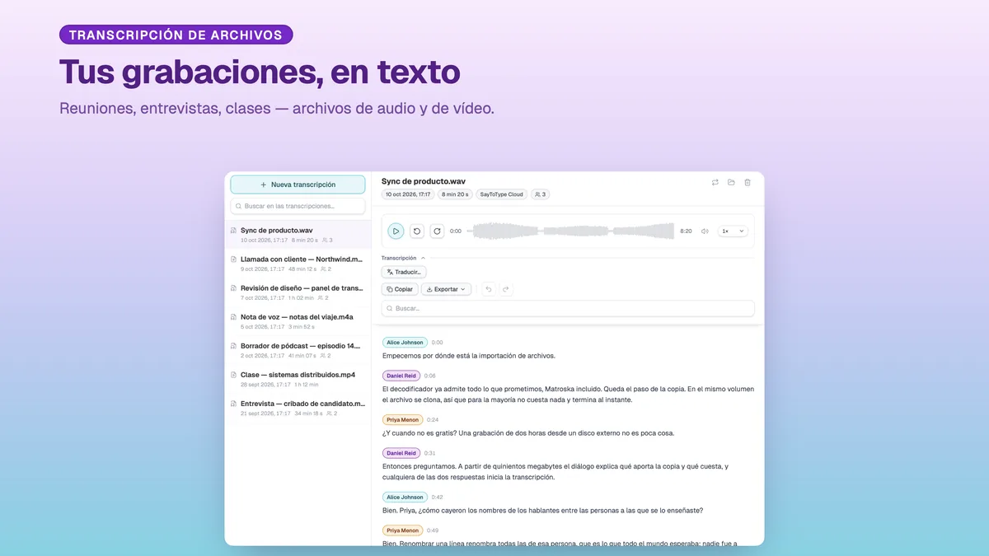This screenshot has height=556, width=989.
Task: Open Revisión de diseño recording
Action: (298, 292)
